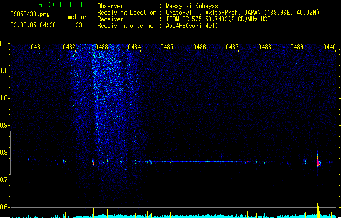Viewport: 342px width, 218px height.
Task: Click time marker 0432
Action: pyautogui.click(x=69, y=47)
